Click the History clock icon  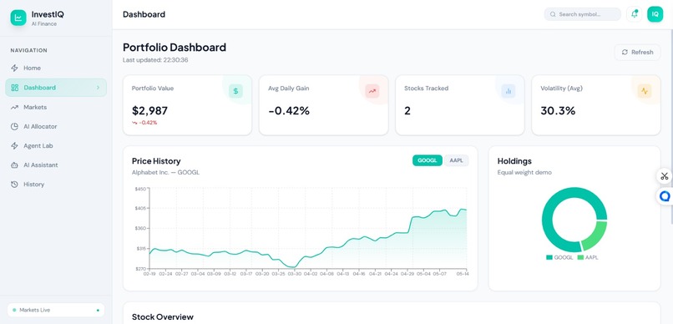pos(14,185)
